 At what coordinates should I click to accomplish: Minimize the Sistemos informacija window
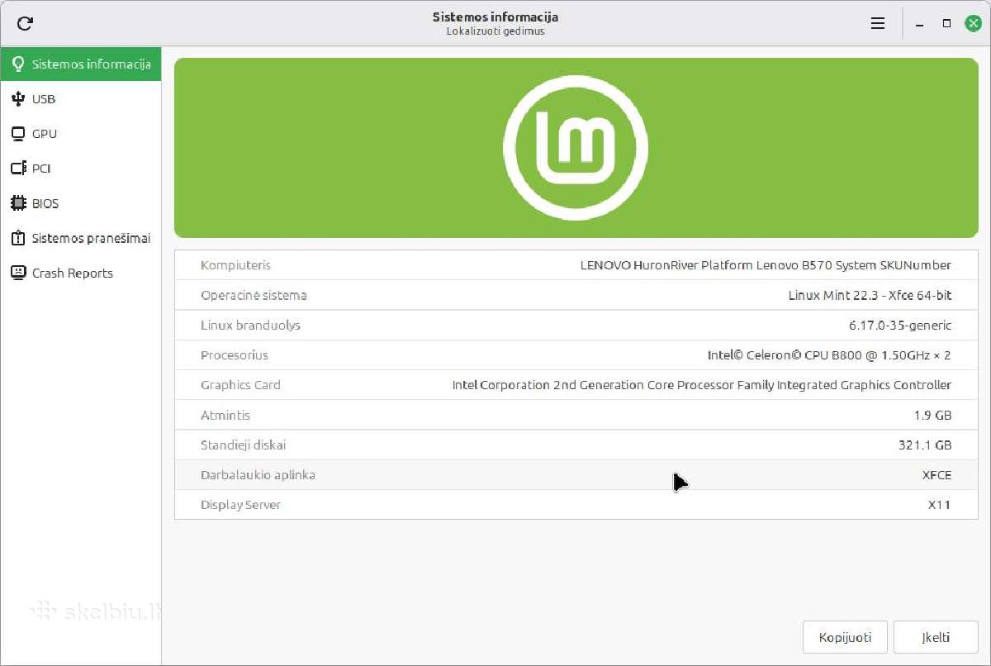coord(919,24)
